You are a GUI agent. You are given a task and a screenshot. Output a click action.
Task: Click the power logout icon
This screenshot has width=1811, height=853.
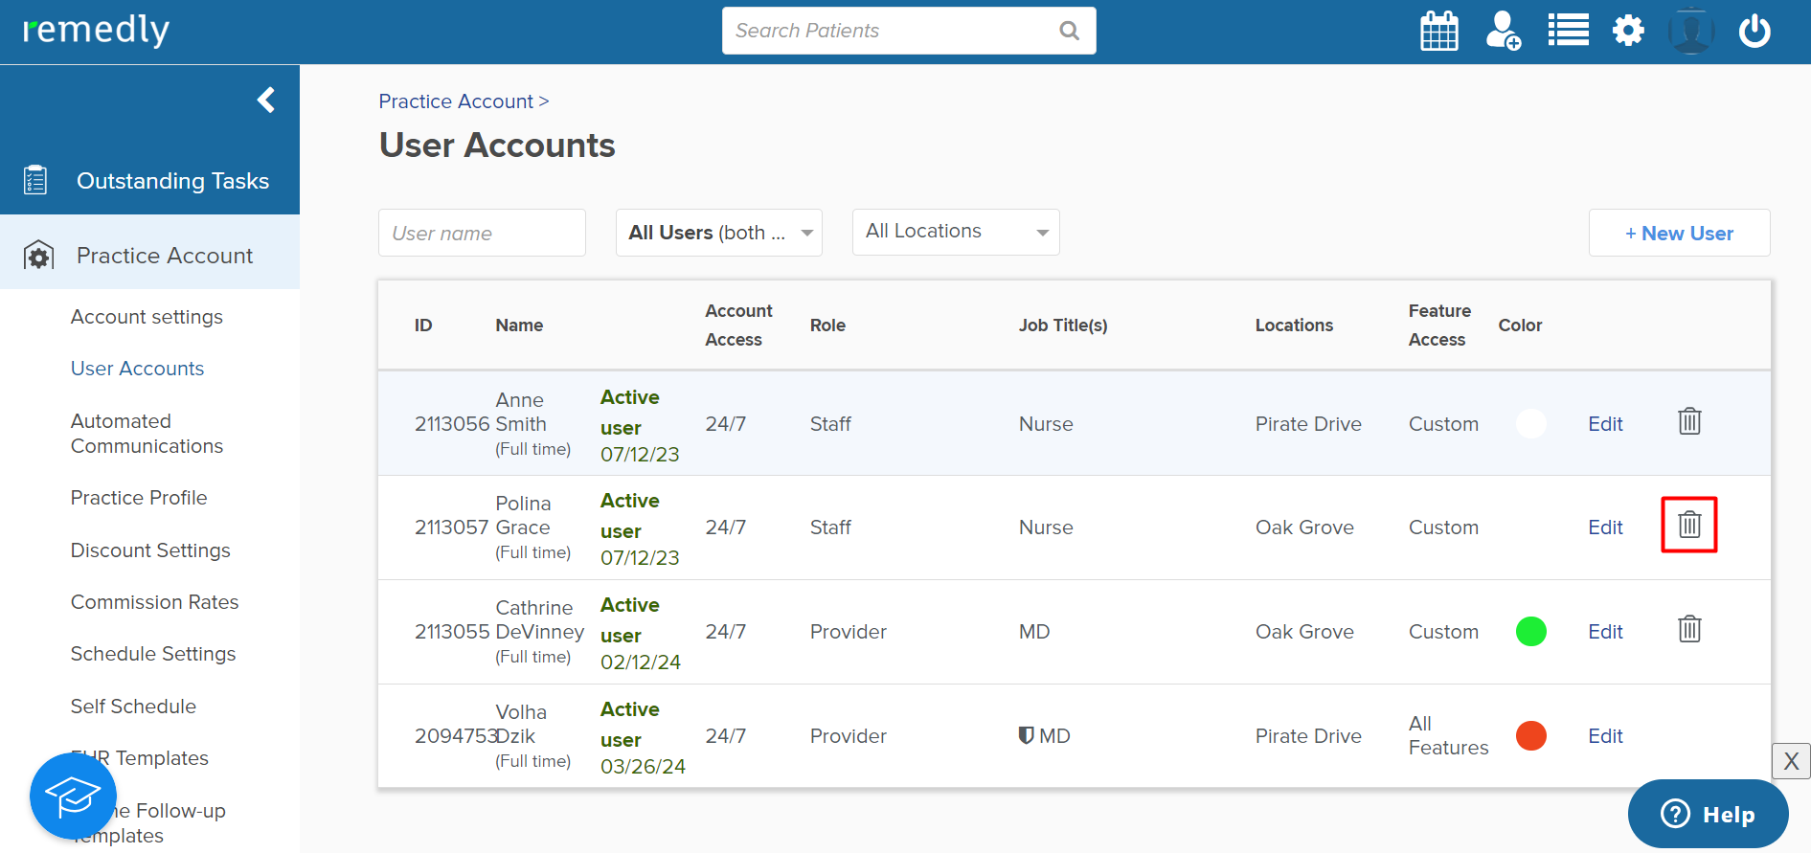click(x=1754, y=31)
